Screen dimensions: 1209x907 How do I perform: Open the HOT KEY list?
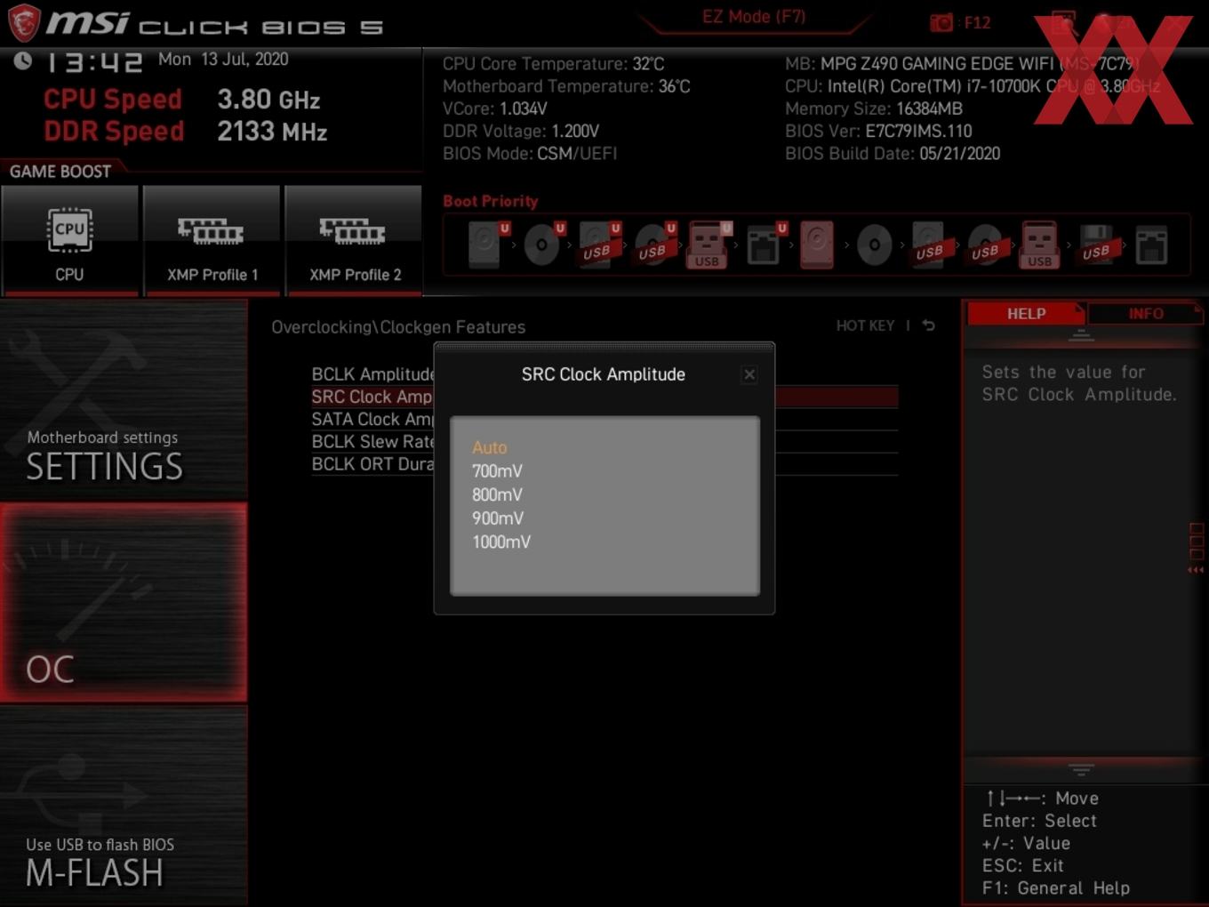pos(865,325)
